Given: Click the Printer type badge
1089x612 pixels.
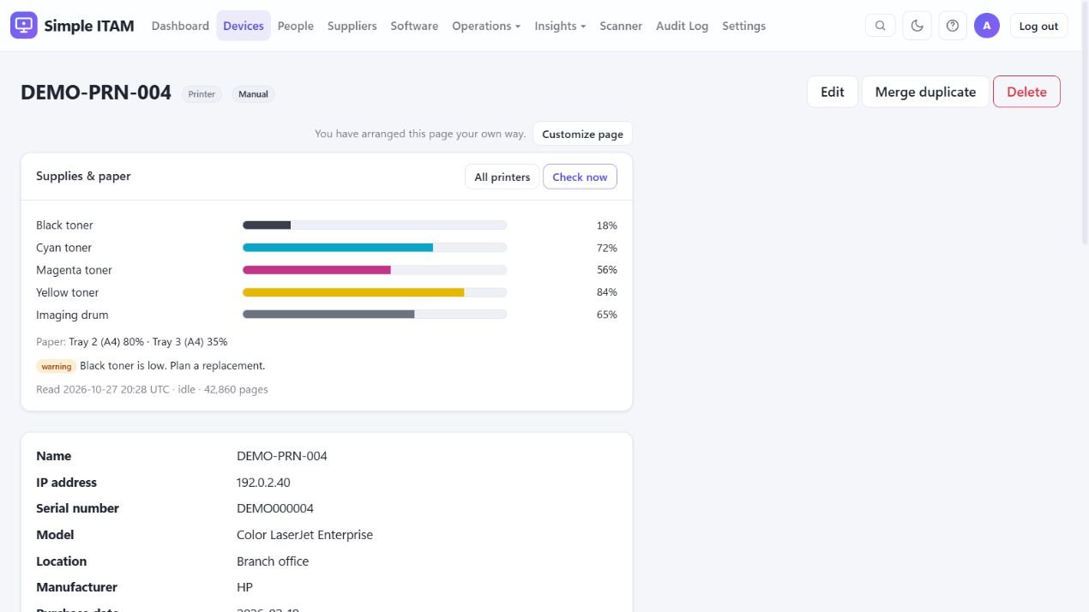Looking at the screenshot, I should [202, 94].
